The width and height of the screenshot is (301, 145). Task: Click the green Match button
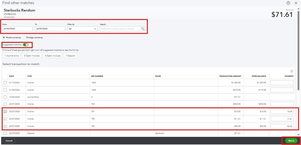tap(291, 141)
